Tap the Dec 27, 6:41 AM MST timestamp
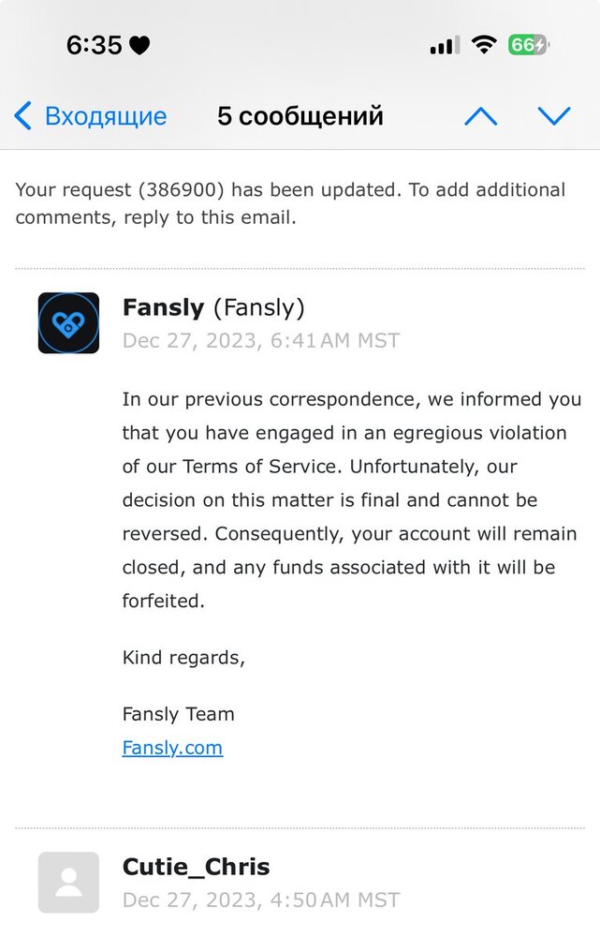Screen dimensions: 600x937 coord(260,340)
